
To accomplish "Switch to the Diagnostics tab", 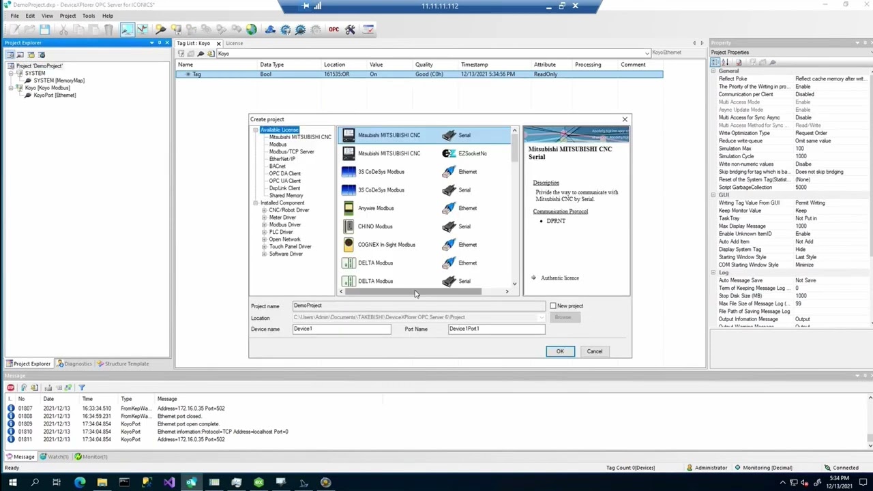I will tap(74, 363).
